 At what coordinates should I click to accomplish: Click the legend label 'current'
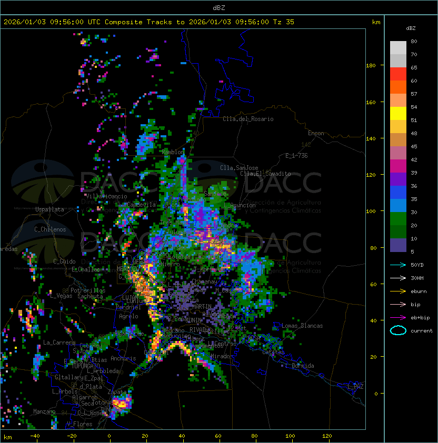[422, 331]
